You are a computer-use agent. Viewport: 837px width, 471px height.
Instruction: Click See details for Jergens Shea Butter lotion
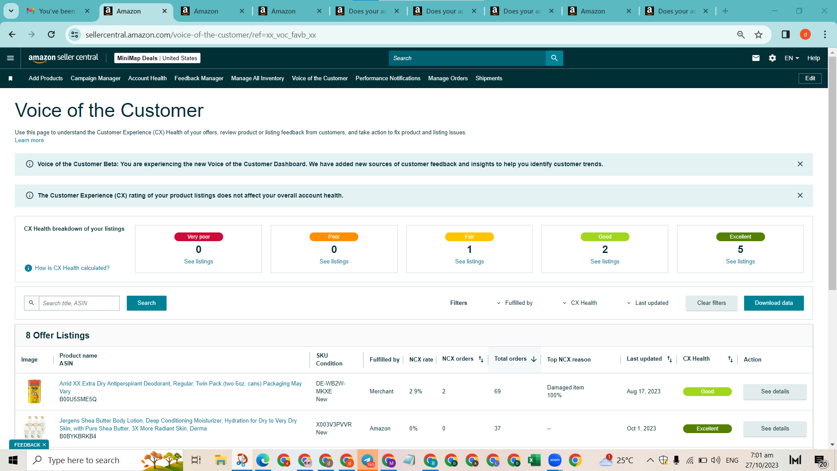coord(775,429)
